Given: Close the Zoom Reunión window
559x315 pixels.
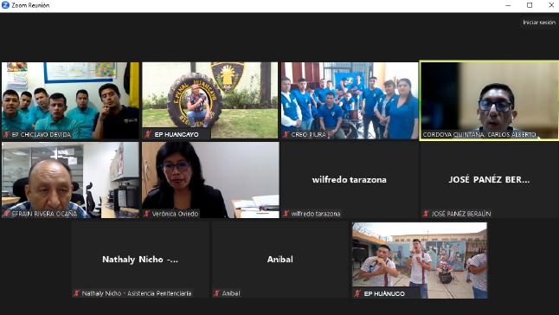Looking at the screenshot, I should point(551,5).
